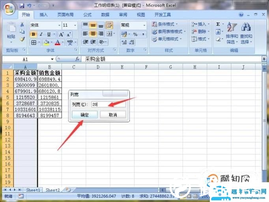Click the Paste clipboard icon
The width and height of the screenshot is (269, 202).
[x=11, y=28]
